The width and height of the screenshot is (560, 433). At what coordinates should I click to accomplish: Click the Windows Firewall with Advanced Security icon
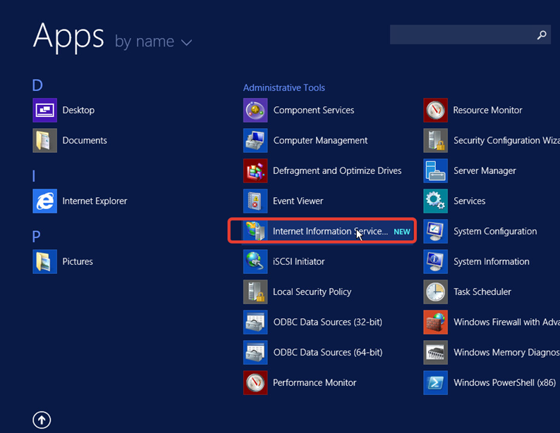(x=435, y=322)
